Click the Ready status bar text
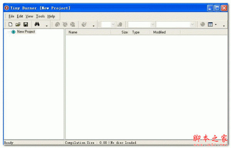 click(x=9, y=143)
